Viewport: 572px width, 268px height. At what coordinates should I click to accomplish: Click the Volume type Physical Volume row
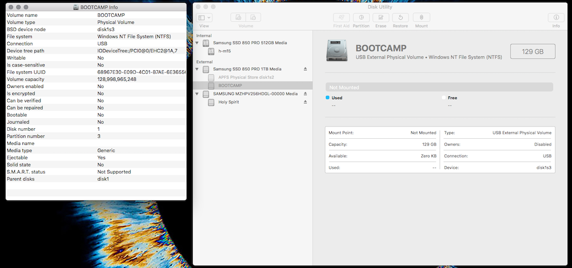click(x=96, y=22)
